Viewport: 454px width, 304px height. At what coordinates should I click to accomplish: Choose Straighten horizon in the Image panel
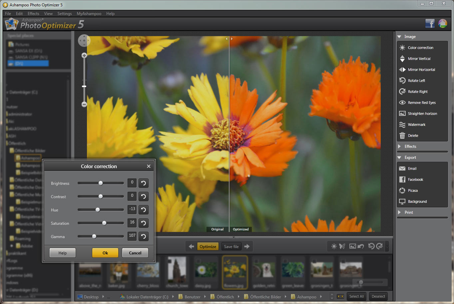(422, 114)
